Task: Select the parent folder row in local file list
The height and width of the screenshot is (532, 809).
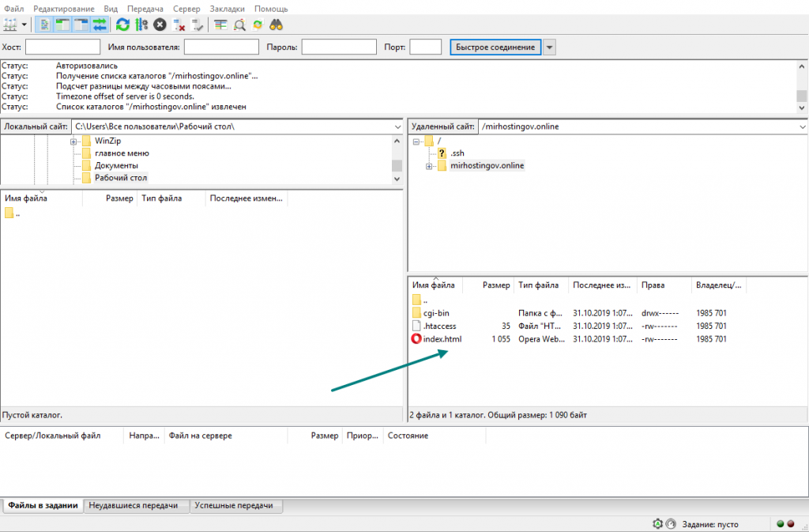Action: 201,213
